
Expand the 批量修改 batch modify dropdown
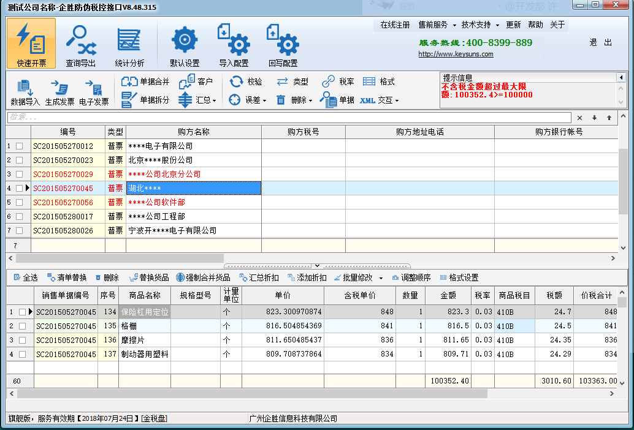click(x=381, y=278)
